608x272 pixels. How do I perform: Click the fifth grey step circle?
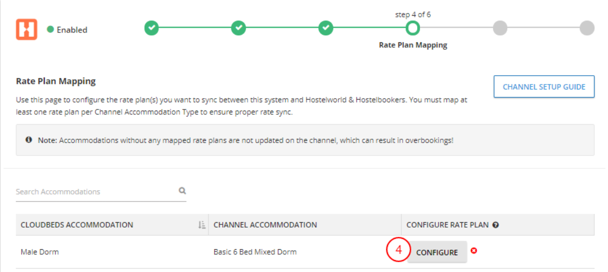point(500,28)
